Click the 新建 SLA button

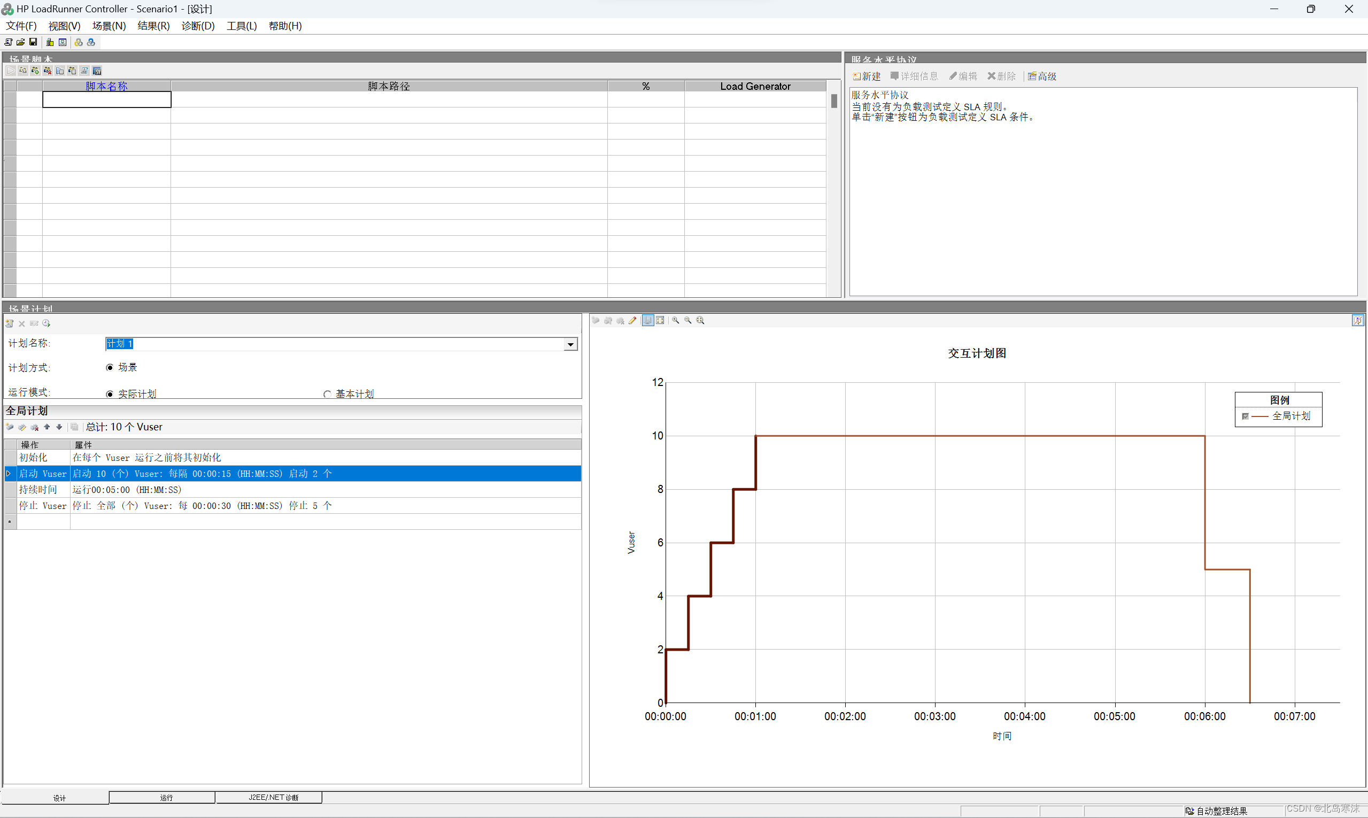867,76
